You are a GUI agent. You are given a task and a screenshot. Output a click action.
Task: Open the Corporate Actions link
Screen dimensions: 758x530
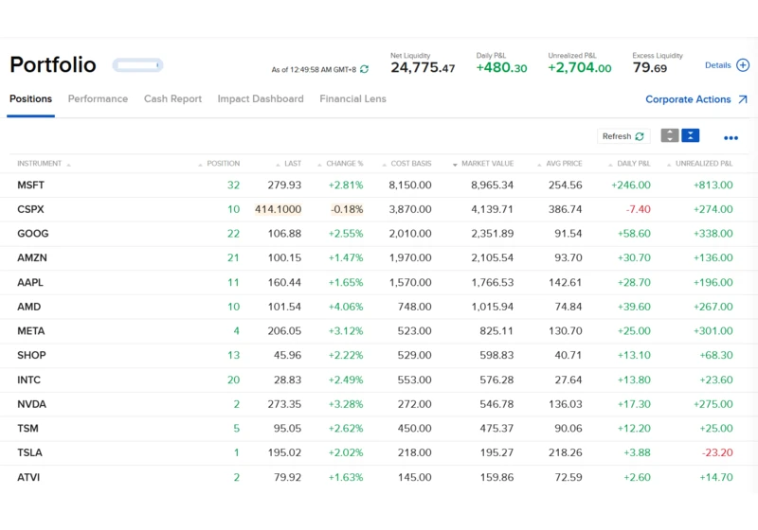coord(688,99)
